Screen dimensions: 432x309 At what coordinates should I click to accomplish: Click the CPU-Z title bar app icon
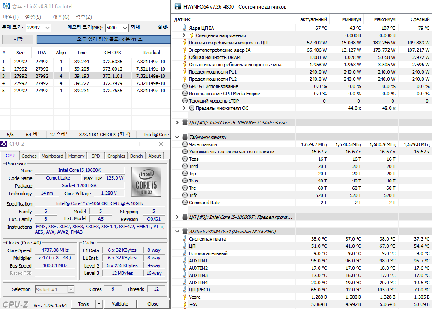[x=4, y=144]
